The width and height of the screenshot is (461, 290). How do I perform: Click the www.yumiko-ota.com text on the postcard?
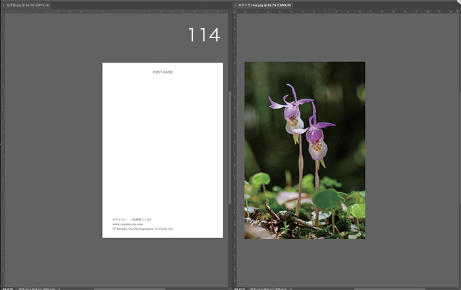click(x=127, y=224)
